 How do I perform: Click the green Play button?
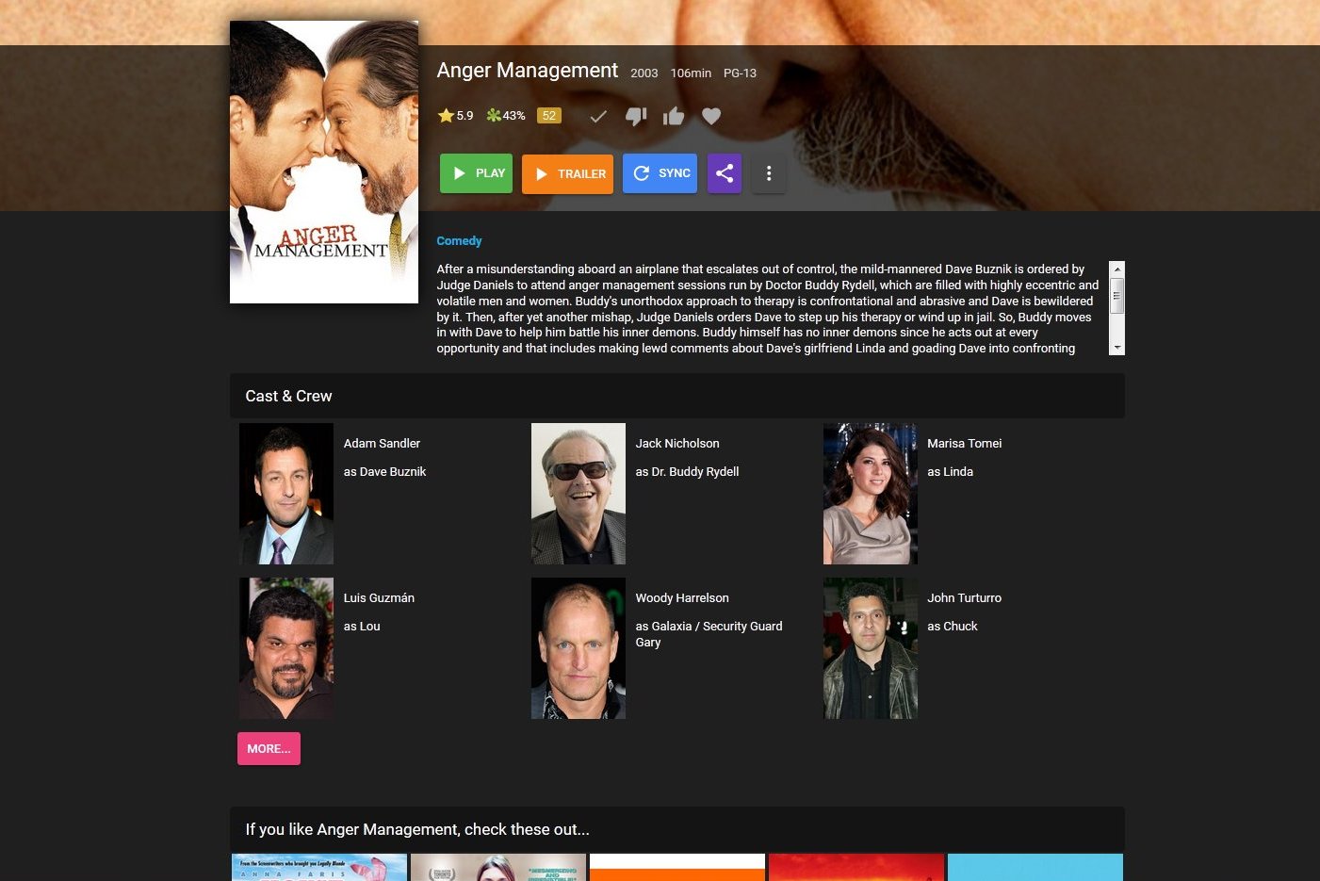[476, 173]
